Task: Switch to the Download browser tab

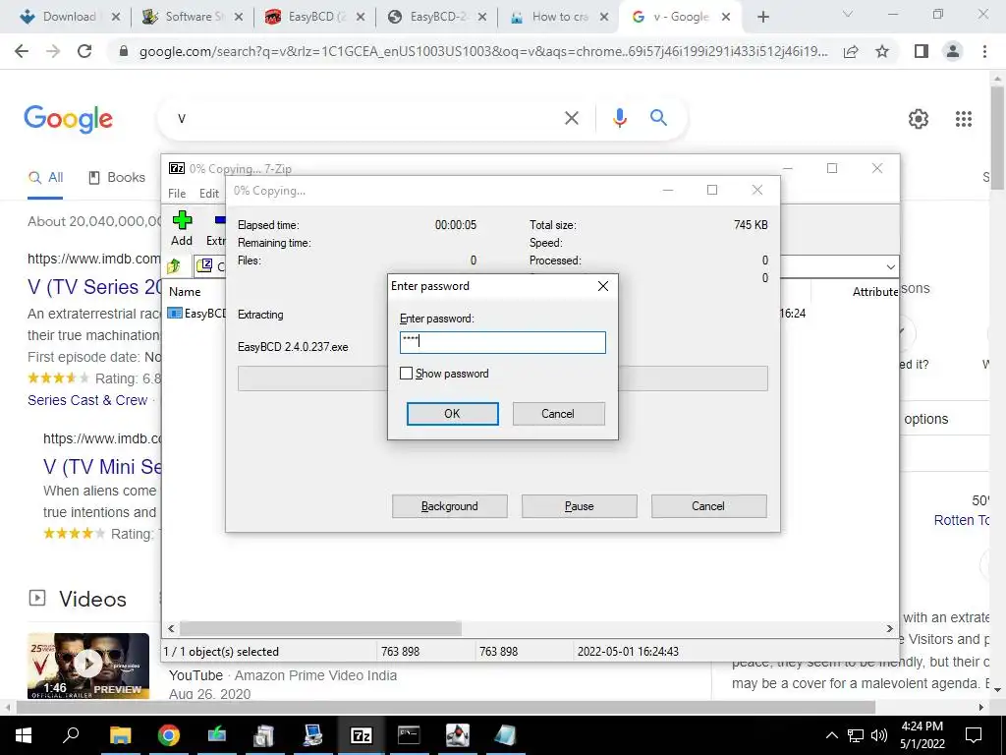Action: point(69,17)
